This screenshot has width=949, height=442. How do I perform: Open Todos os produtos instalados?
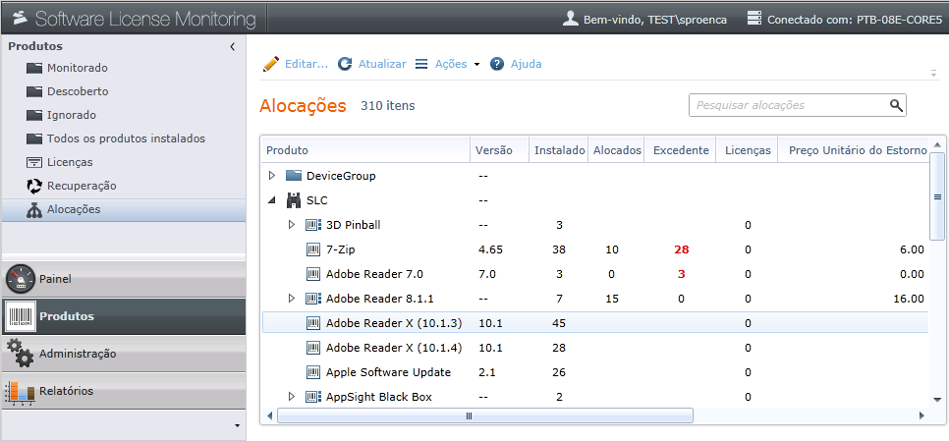[126, 138]
